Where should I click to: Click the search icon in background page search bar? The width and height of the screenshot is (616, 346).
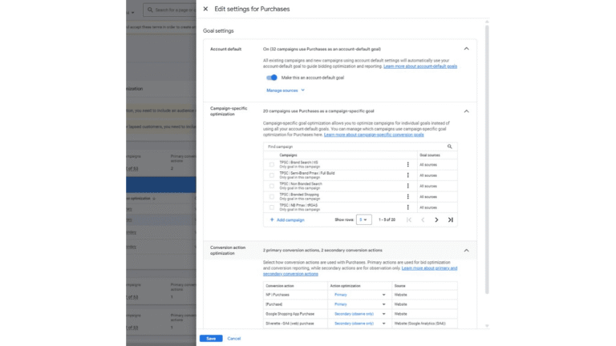click(x=150, y=10)
